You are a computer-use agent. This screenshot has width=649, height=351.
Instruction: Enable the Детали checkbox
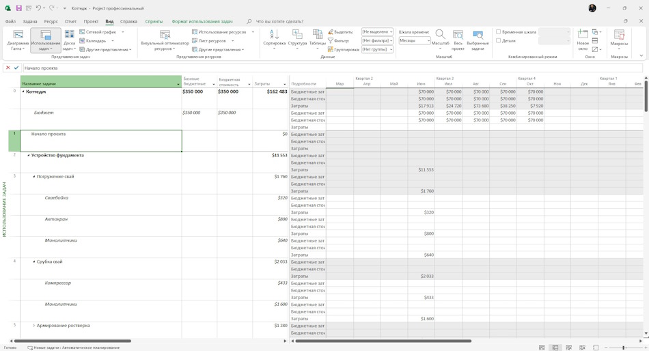(498, 40)
